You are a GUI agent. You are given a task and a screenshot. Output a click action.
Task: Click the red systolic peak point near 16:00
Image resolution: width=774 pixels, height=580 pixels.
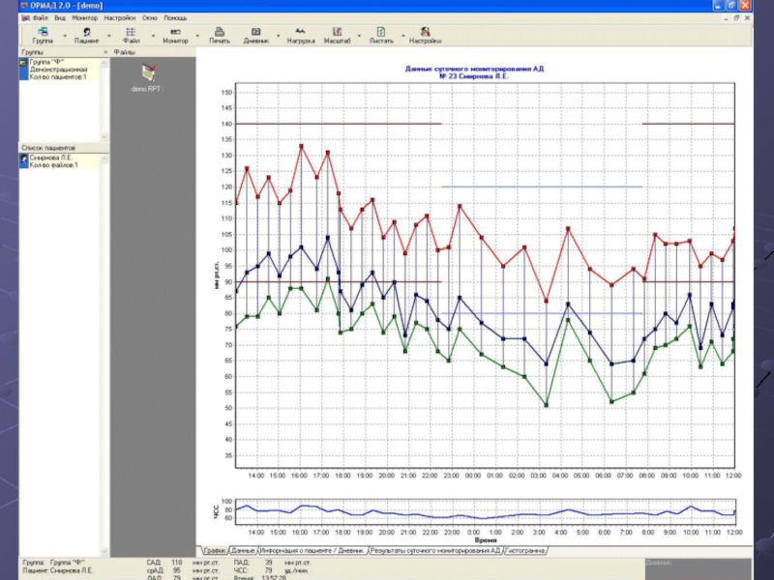[x=301, y=147]
